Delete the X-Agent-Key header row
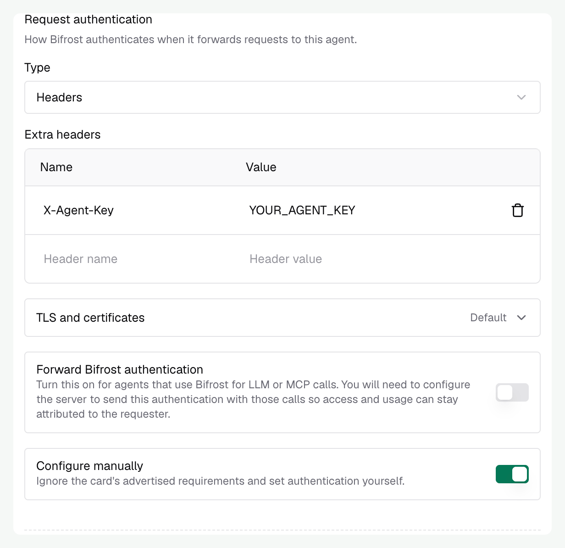 pos(517,210)
